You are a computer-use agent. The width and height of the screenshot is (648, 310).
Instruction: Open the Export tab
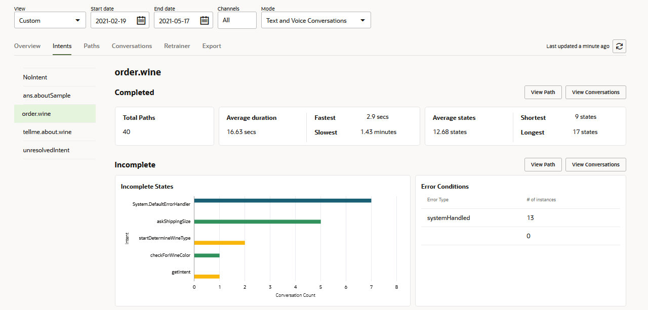point(212,46)
